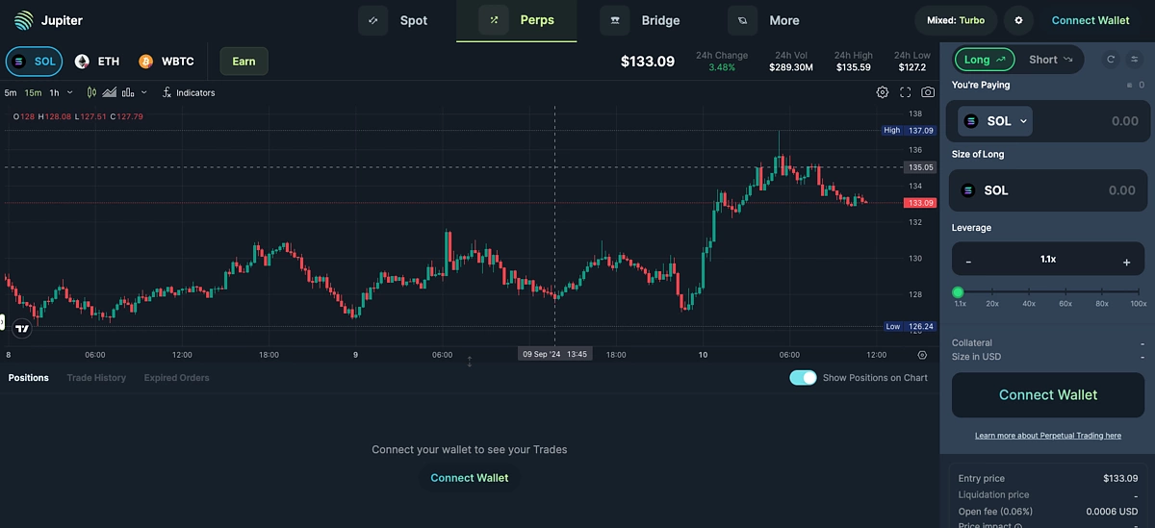Select the candlestick chart style
The height and width of the screenshot is (528, 1155).
91,93
